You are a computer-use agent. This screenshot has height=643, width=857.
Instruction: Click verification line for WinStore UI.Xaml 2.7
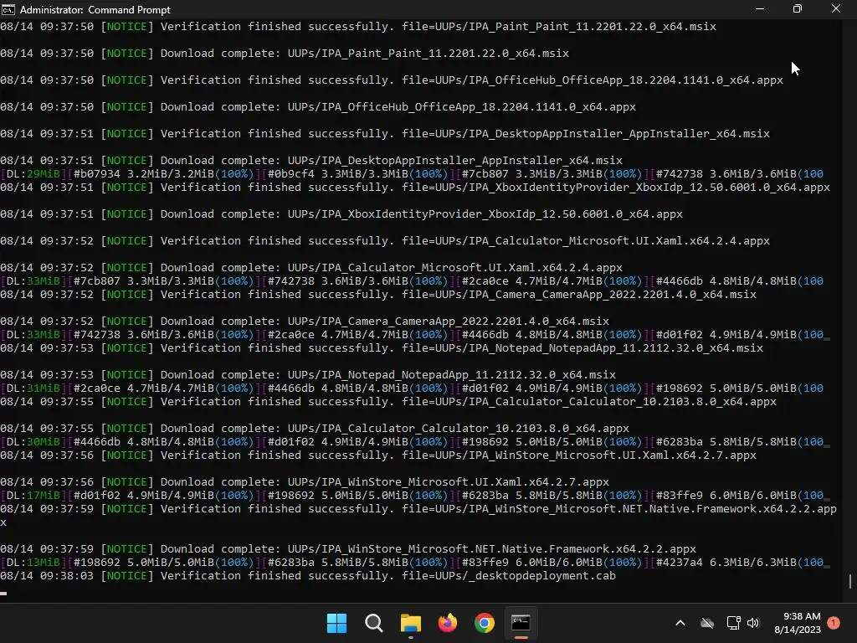378,455
